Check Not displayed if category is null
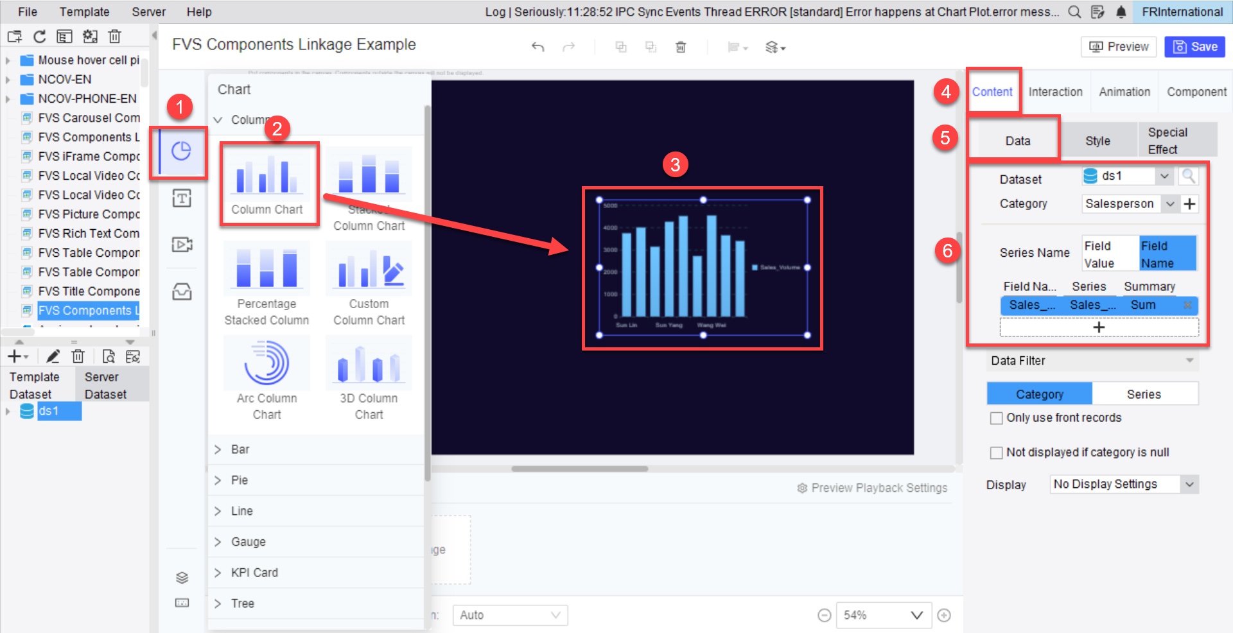This screenshot has height=633, width=1233. (x=996, y=452)
